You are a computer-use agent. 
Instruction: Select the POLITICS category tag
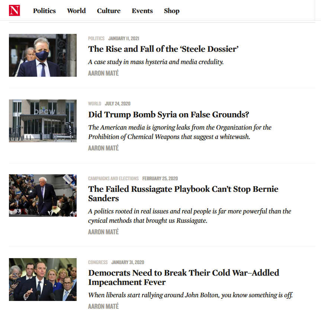96,38
